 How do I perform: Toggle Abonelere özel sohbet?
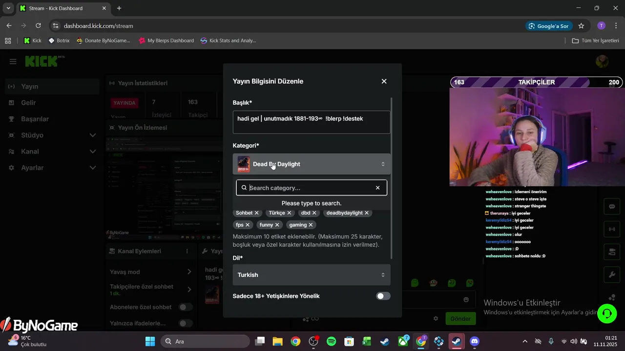click(186, 307)
